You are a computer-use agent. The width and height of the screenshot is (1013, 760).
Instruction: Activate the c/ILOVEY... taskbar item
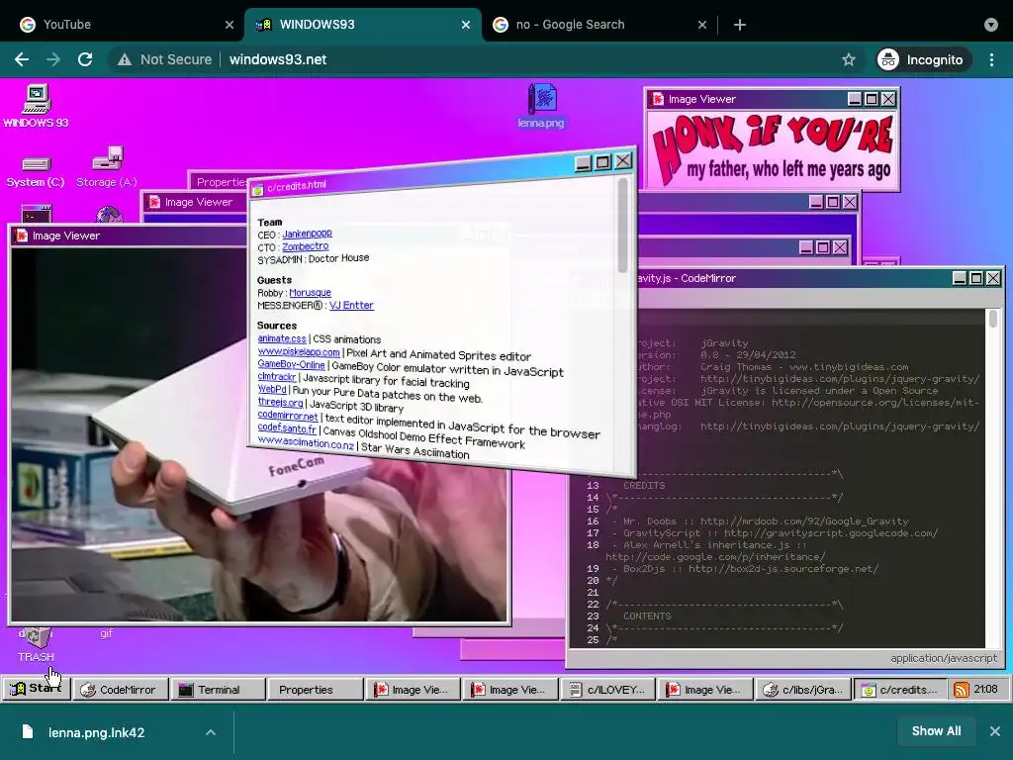tap(606, 690)
